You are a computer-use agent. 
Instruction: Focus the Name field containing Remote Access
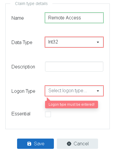point(74,18)
